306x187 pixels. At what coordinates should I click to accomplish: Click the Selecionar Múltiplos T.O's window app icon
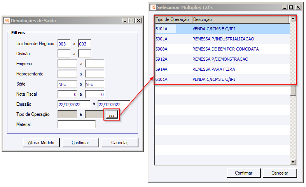pos(153,7)
